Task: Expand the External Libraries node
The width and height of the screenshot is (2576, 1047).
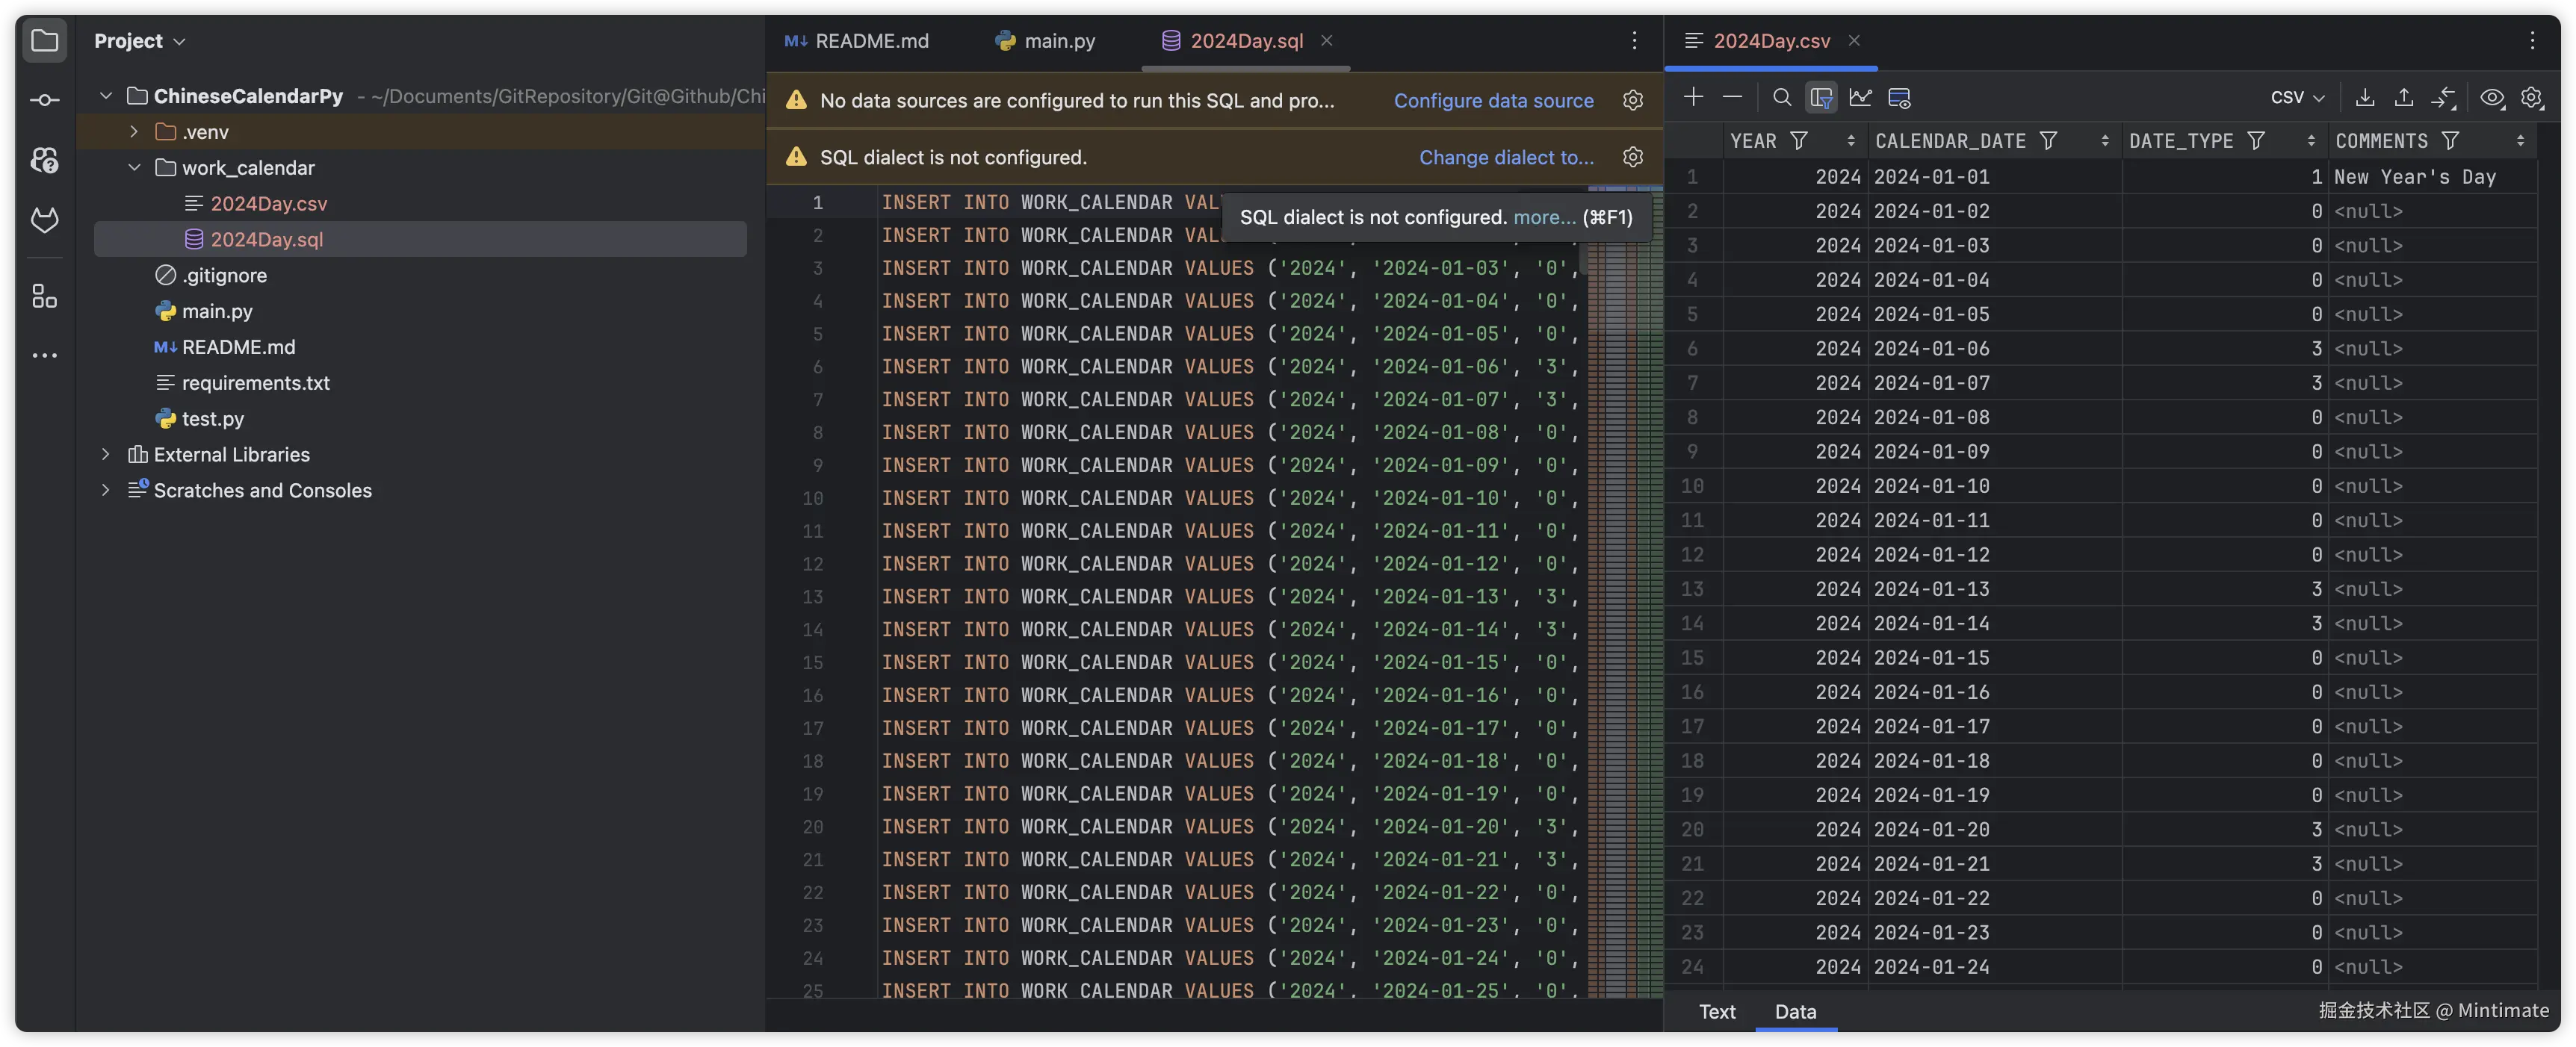Action: pos(106,454)
